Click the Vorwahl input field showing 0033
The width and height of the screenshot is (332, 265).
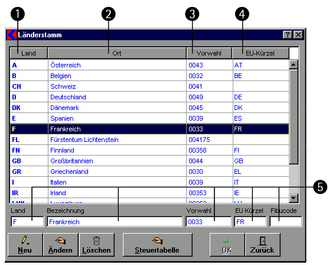(209, 222)
